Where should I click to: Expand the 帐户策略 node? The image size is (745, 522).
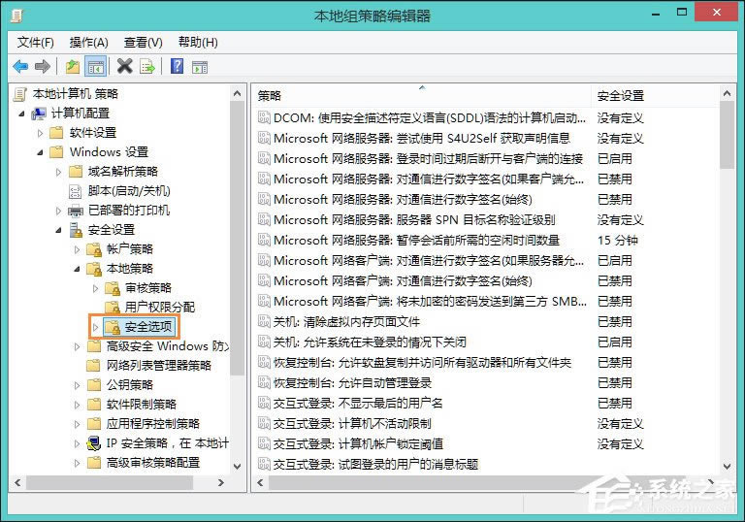tap(78, 249)
